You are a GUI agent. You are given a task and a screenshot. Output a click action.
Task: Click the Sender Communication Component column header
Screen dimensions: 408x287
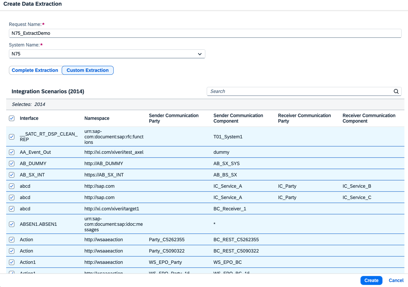[x=238, y=118]
